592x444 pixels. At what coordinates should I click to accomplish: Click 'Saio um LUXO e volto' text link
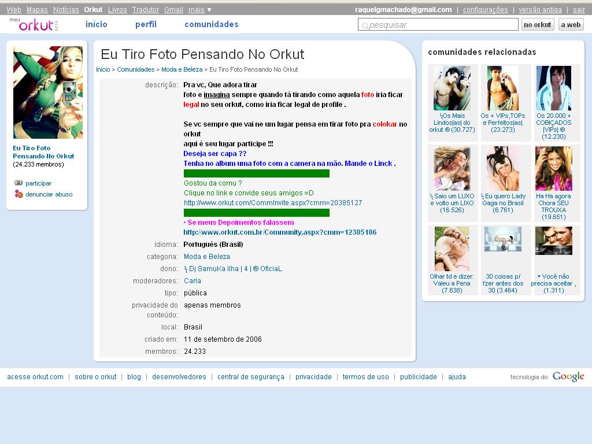coord(452,203)
